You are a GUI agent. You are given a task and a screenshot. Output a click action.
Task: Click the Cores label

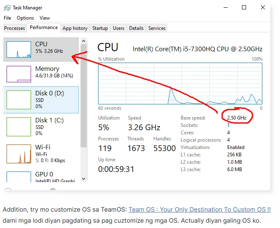coord(187,133)
